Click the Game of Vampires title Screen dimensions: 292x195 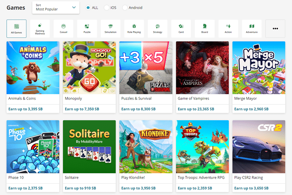point(193,98)
